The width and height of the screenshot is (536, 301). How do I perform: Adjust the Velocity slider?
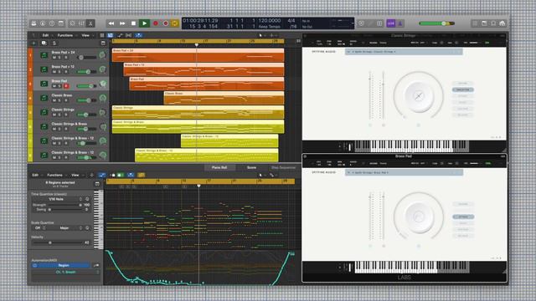point(58,242)
